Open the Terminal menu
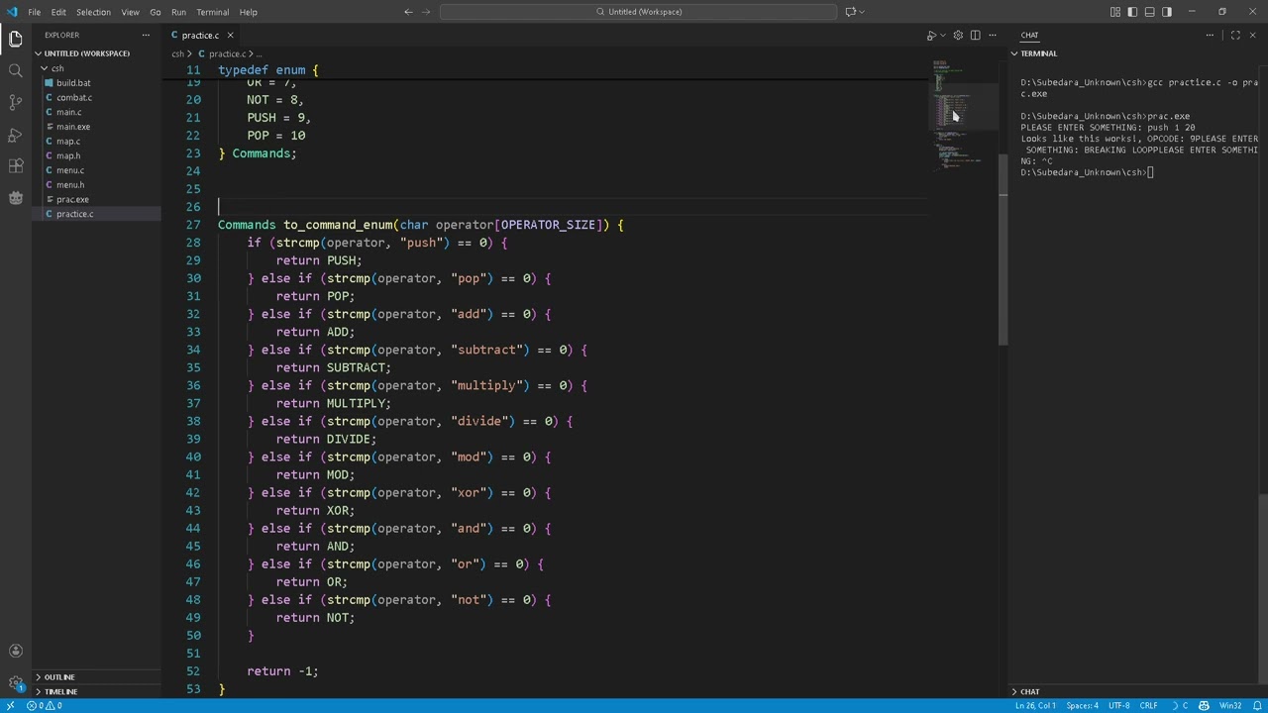Image resolution: width=1268 pixels, height=713 pixels. [x=213, y=12]
